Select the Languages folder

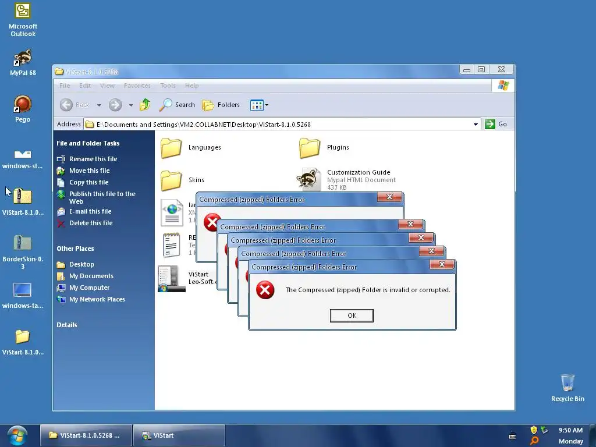pyautogui.click(x=191, y=147)
